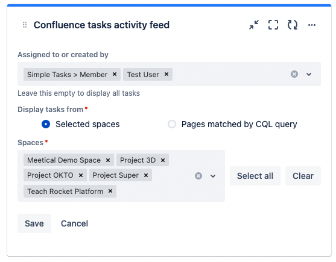Expand the assigned-to user dropdown
Viewport: 336px width, 262px height.
pyautogui.click(x=309, y=75)
